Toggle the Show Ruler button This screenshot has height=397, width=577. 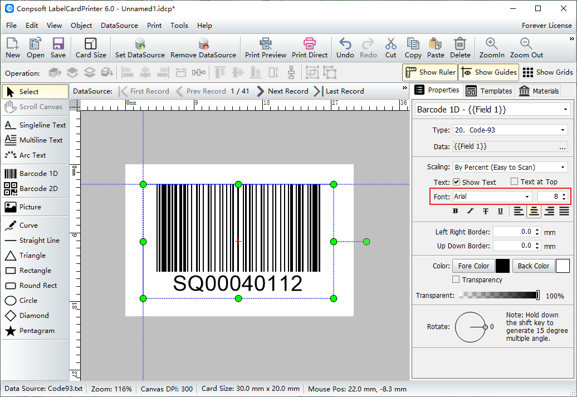(430, 72)
